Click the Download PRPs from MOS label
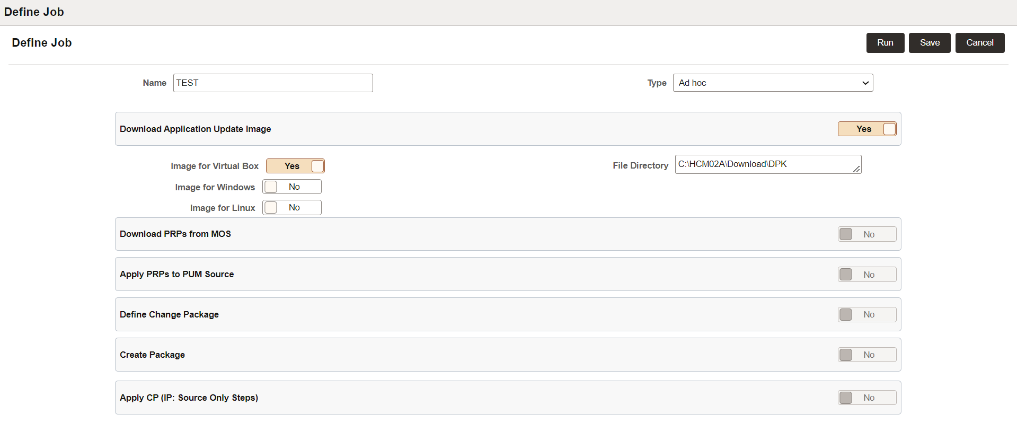The image size is (1017, 441). pos(175,234)
